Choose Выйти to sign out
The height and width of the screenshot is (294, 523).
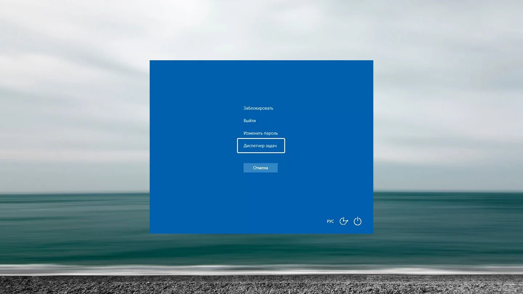250,121
